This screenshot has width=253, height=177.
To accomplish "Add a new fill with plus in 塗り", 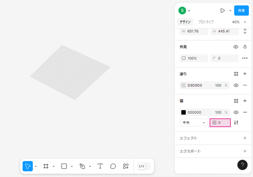I will tap(245, 73).
